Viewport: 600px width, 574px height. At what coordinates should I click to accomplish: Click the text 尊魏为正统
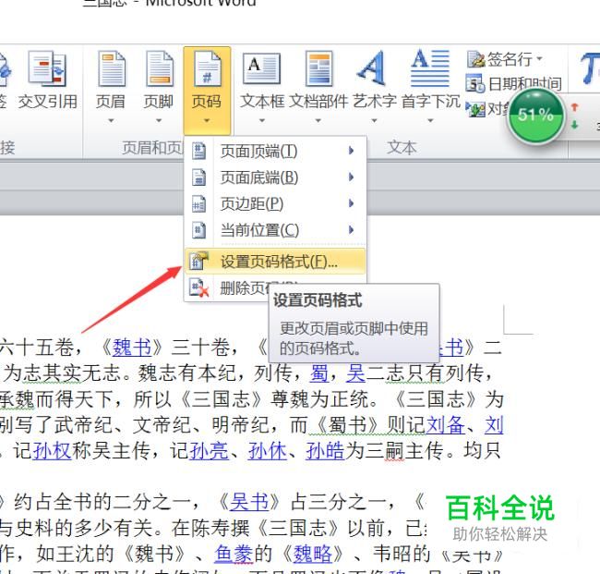click(320, 399)
